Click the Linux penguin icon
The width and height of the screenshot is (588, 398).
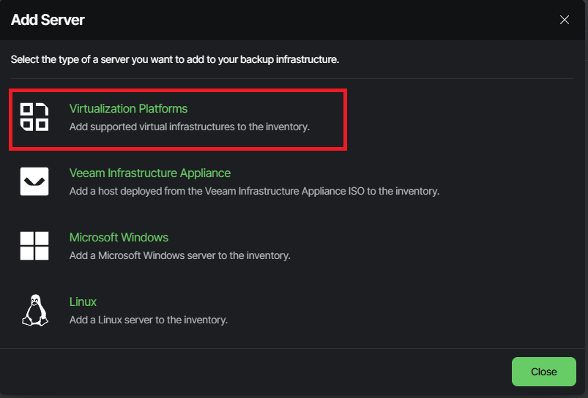(34, 310)
